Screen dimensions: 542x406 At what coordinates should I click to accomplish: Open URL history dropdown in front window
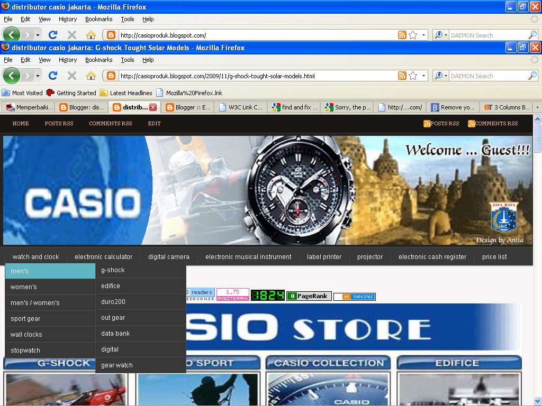point(423,76)
